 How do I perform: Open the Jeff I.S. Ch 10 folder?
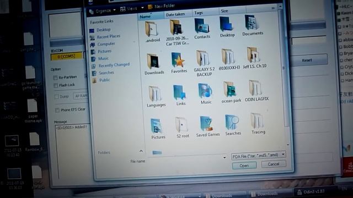point(254,58)
